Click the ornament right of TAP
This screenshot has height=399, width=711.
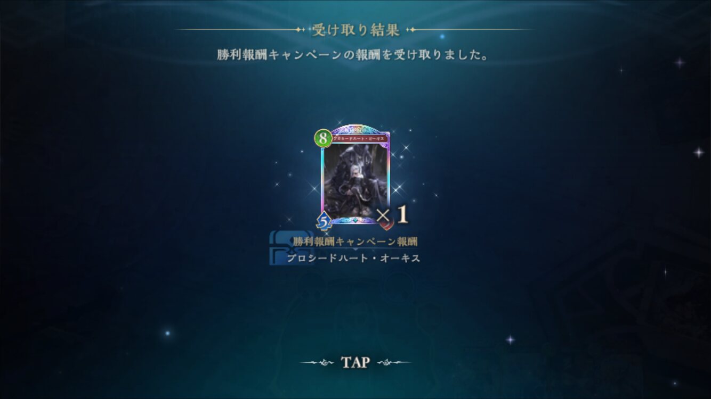pos(394,363)
